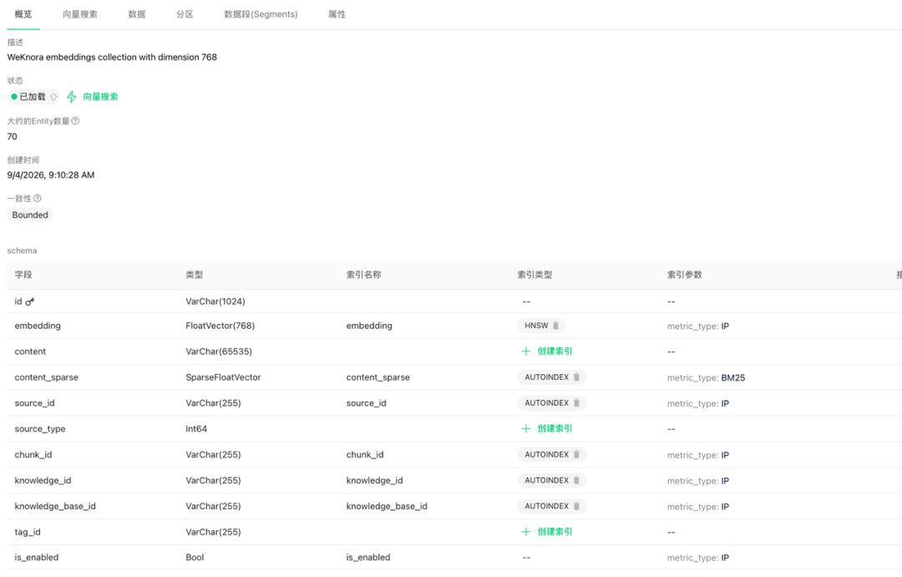The height and width of the screenshot is (577, 902).
Task: Switch to the 向量搜索 tab
Action: click(x=80, y=14)
